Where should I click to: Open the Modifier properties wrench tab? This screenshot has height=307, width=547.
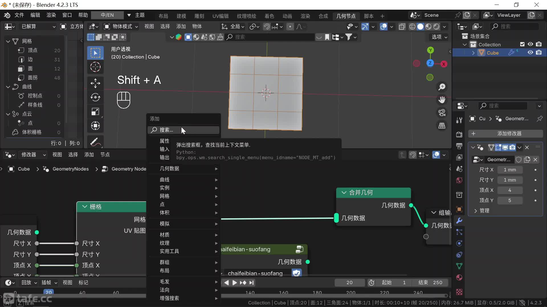tap(459, 221)
